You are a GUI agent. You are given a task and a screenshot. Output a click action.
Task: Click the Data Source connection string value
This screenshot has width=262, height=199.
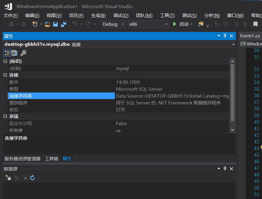[x=172, y=96]
